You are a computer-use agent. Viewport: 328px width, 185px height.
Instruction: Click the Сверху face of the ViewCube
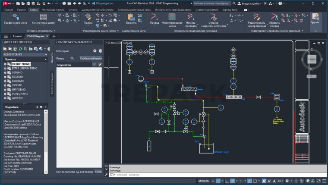pyautogui.click(x=312, y=58)
